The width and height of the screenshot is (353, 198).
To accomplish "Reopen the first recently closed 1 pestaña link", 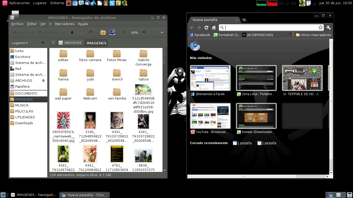I will point(244,143).
